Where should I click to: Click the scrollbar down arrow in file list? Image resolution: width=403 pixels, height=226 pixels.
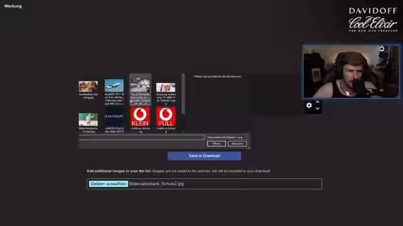[x=183, y=131]
